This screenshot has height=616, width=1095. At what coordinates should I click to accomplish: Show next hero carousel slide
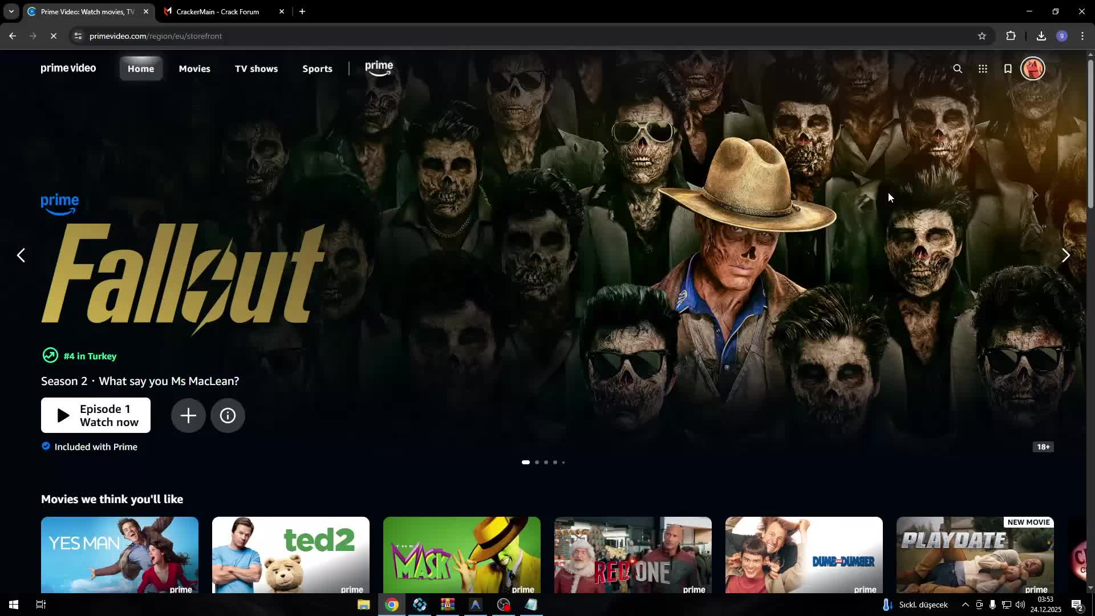click(x=1065, y=255)
